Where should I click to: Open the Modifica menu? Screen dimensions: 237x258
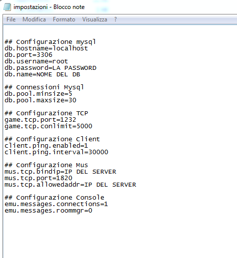34,19
